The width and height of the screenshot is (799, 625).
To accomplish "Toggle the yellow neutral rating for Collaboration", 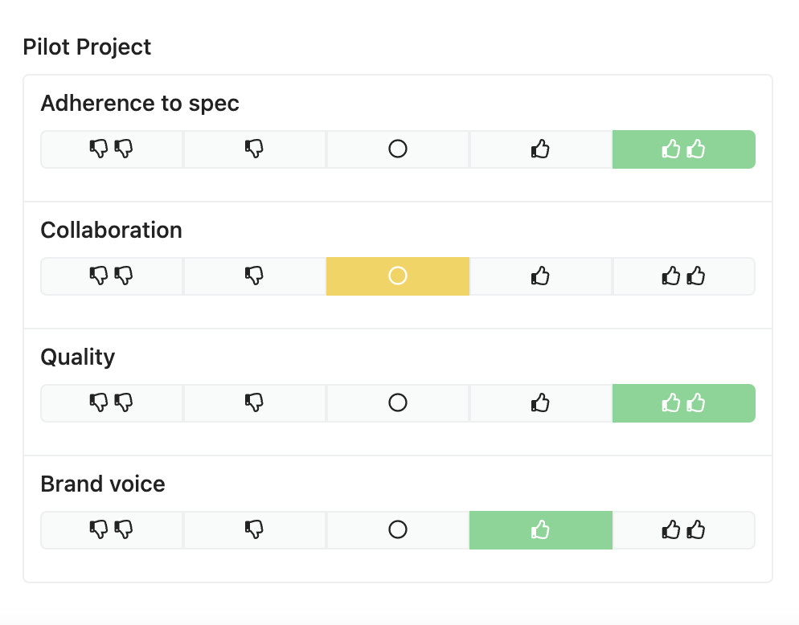I will click(397, 276).
